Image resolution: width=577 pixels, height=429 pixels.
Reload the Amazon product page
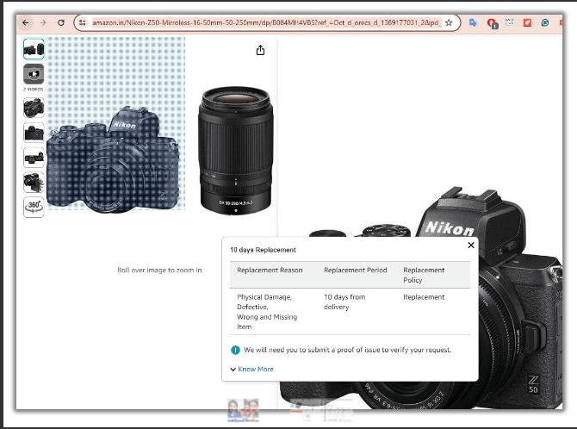tap(61, 22)
